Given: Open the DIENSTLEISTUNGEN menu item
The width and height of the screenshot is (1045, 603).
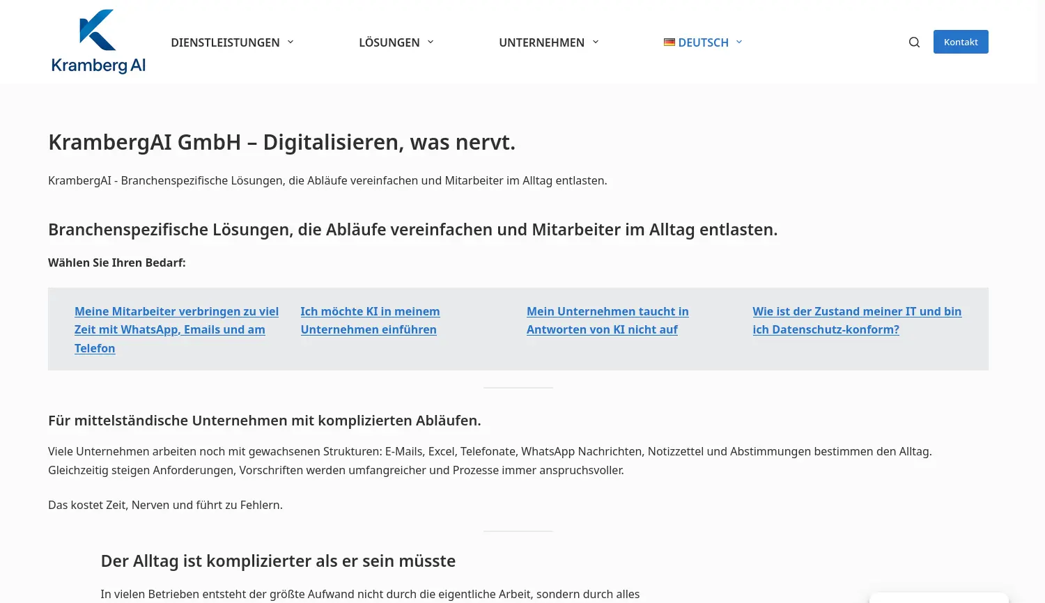Looking at the screenshot, I should point(225,42).
